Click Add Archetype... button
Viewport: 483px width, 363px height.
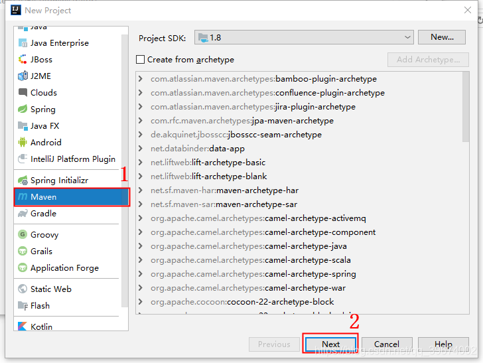pyautogui.click(x=428, y=60)
